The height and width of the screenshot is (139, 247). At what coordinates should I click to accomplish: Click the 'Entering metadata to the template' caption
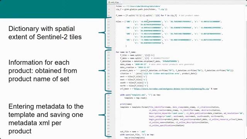tap(46, 119)
